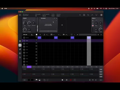Select pattern tab 7
120x90 pixels.
click(x=53, y=67)
